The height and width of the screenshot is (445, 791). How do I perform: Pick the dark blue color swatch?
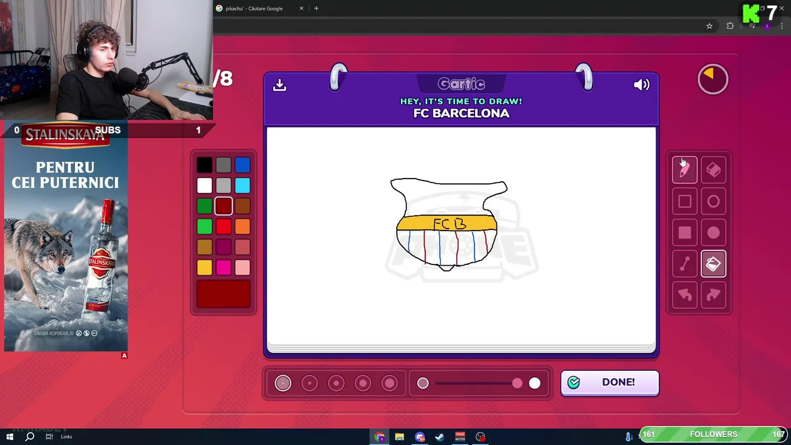click(243, 165)
